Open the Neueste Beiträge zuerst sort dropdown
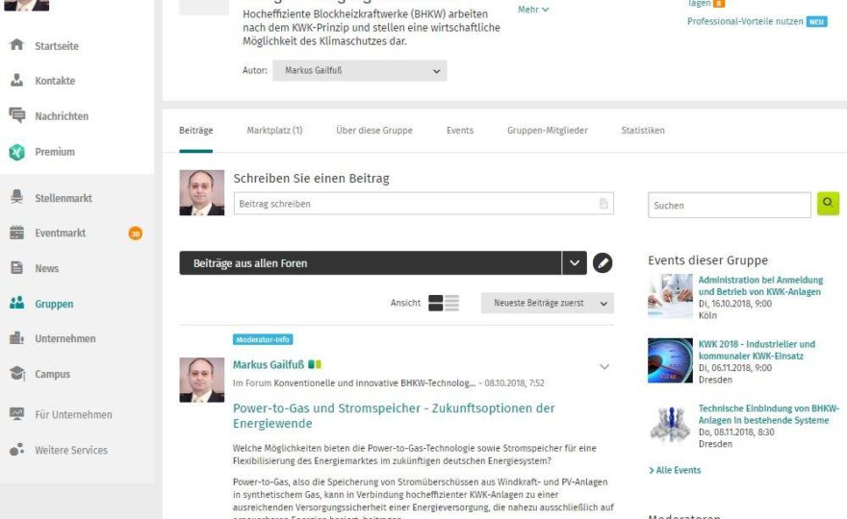Viewport: 847px width, 519px height. click(548, 303)
